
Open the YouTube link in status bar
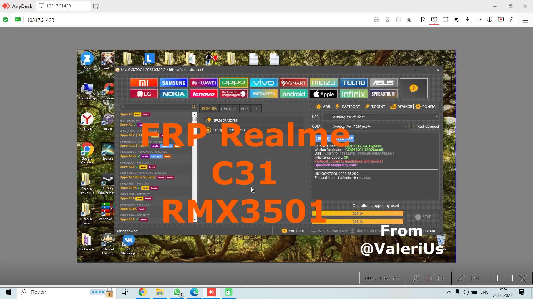coord(293,231)
